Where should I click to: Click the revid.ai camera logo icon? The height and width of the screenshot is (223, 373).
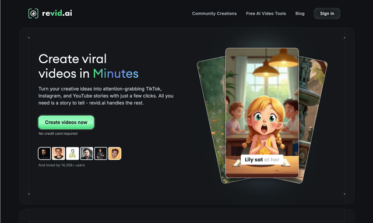[33, 13]
